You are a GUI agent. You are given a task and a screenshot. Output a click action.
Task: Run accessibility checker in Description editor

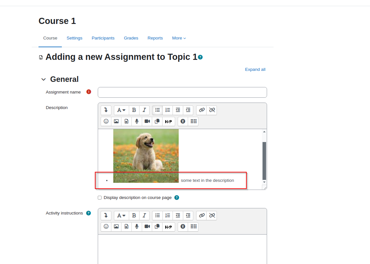coord(183,122)
